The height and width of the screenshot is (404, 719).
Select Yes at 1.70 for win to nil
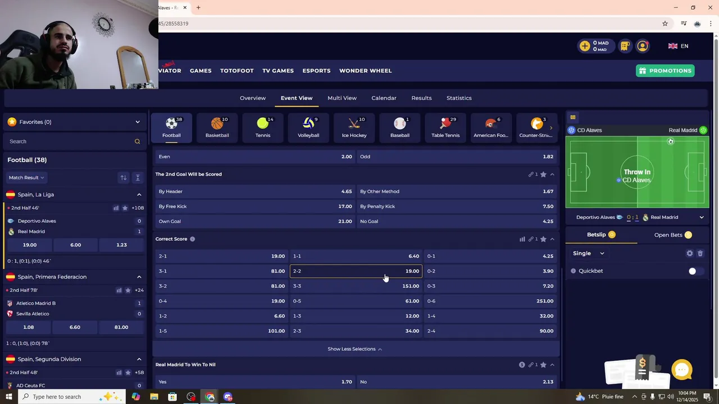pos(256,382)
